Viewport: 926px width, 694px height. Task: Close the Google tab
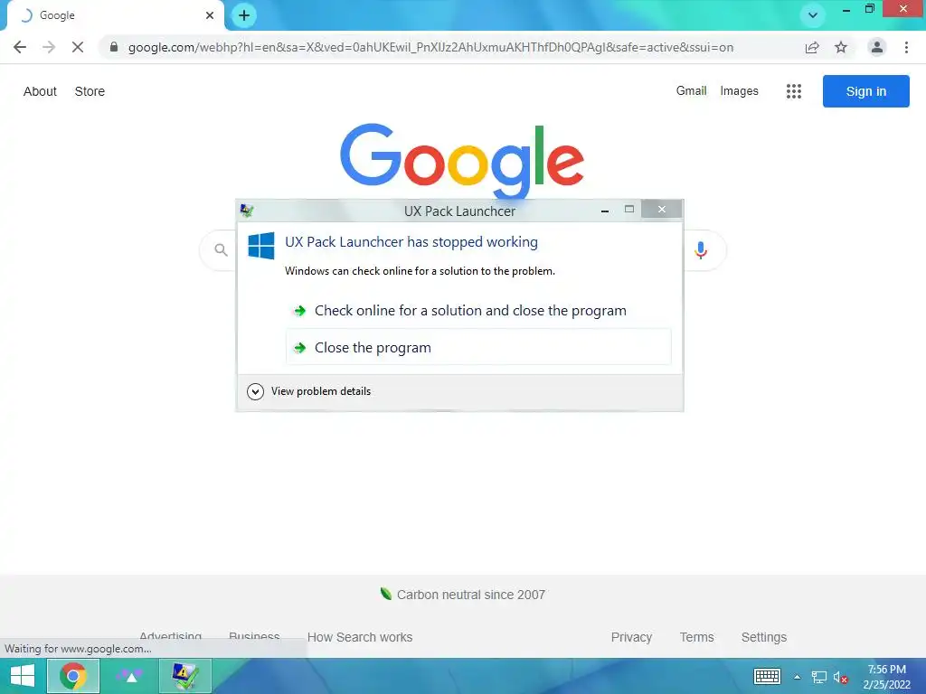click(x=210, y=15)
